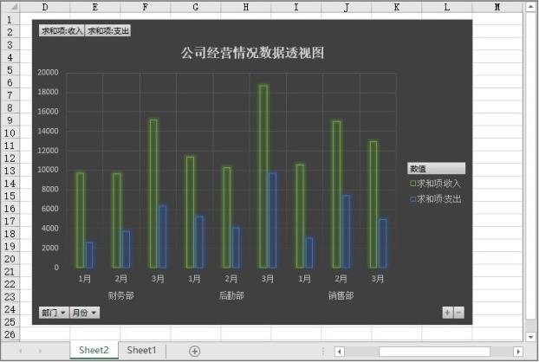This screenshot has height=362, width=539.
Task: Click the 后勤部 category axis label
Action: point(231,295)
